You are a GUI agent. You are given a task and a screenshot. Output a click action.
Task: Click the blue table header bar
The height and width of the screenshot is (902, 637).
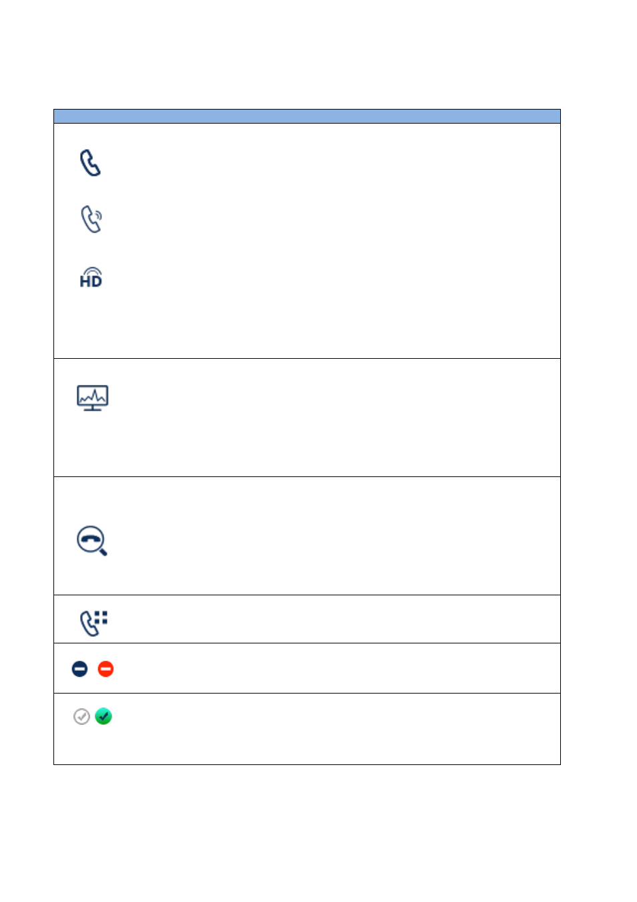[307, 116]
